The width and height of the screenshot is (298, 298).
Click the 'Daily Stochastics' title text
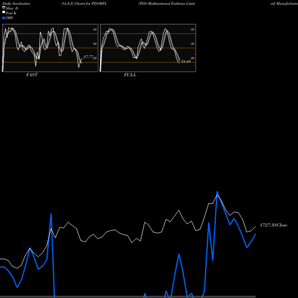point(16,4)
